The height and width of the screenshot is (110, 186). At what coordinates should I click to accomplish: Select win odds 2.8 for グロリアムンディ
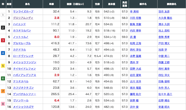point(57,18)
